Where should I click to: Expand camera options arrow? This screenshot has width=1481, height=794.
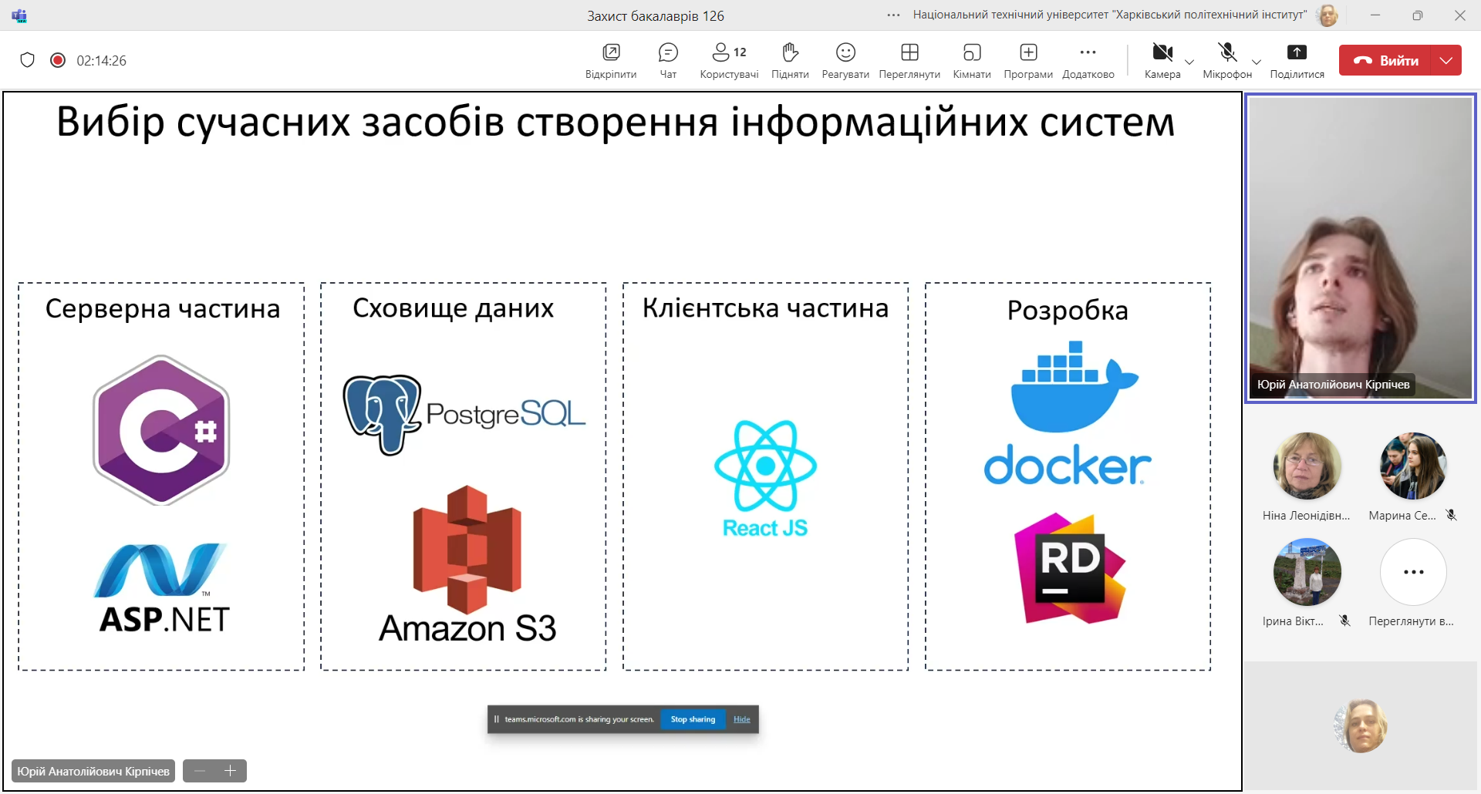[1189, 62]
